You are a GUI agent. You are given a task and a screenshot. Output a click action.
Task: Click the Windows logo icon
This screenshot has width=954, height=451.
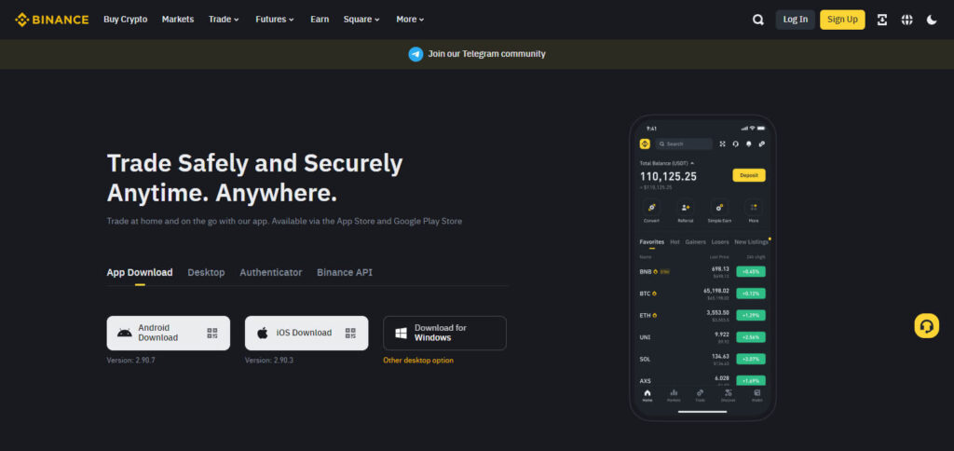click(401, 333)
